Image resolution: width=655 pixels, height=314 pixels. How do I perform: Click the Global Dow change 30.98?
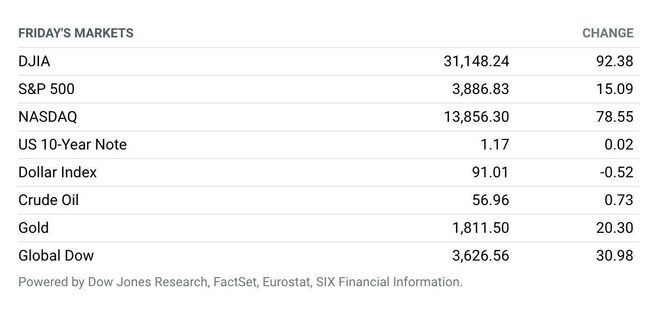[615, 256]
